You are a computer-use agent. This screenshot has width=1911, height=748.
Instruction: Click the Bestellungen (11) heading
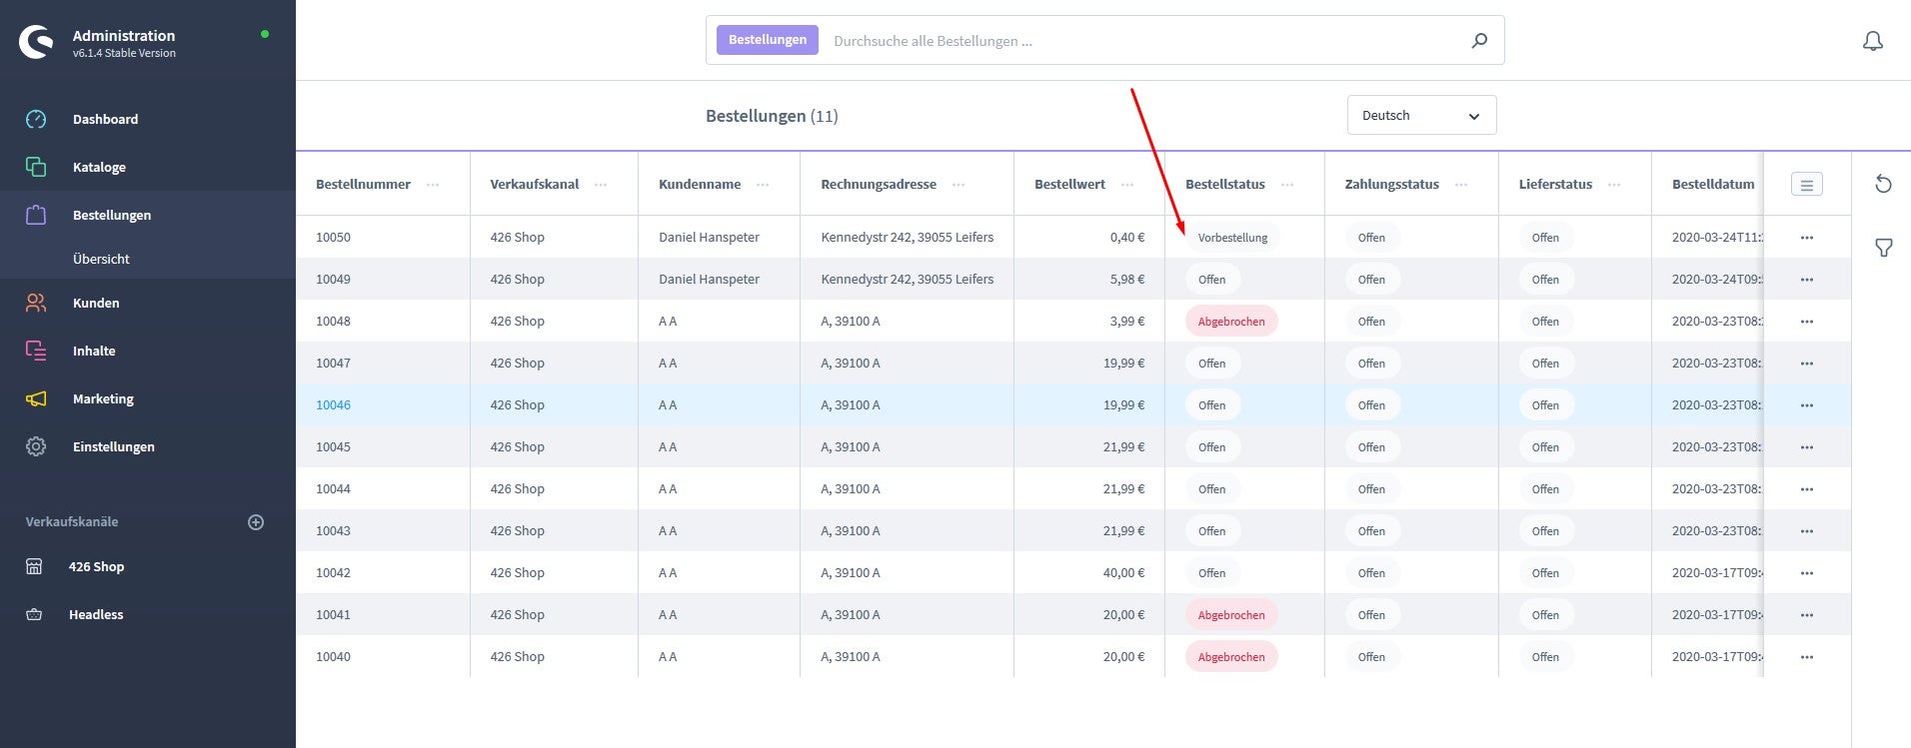[x=772, y=116]
